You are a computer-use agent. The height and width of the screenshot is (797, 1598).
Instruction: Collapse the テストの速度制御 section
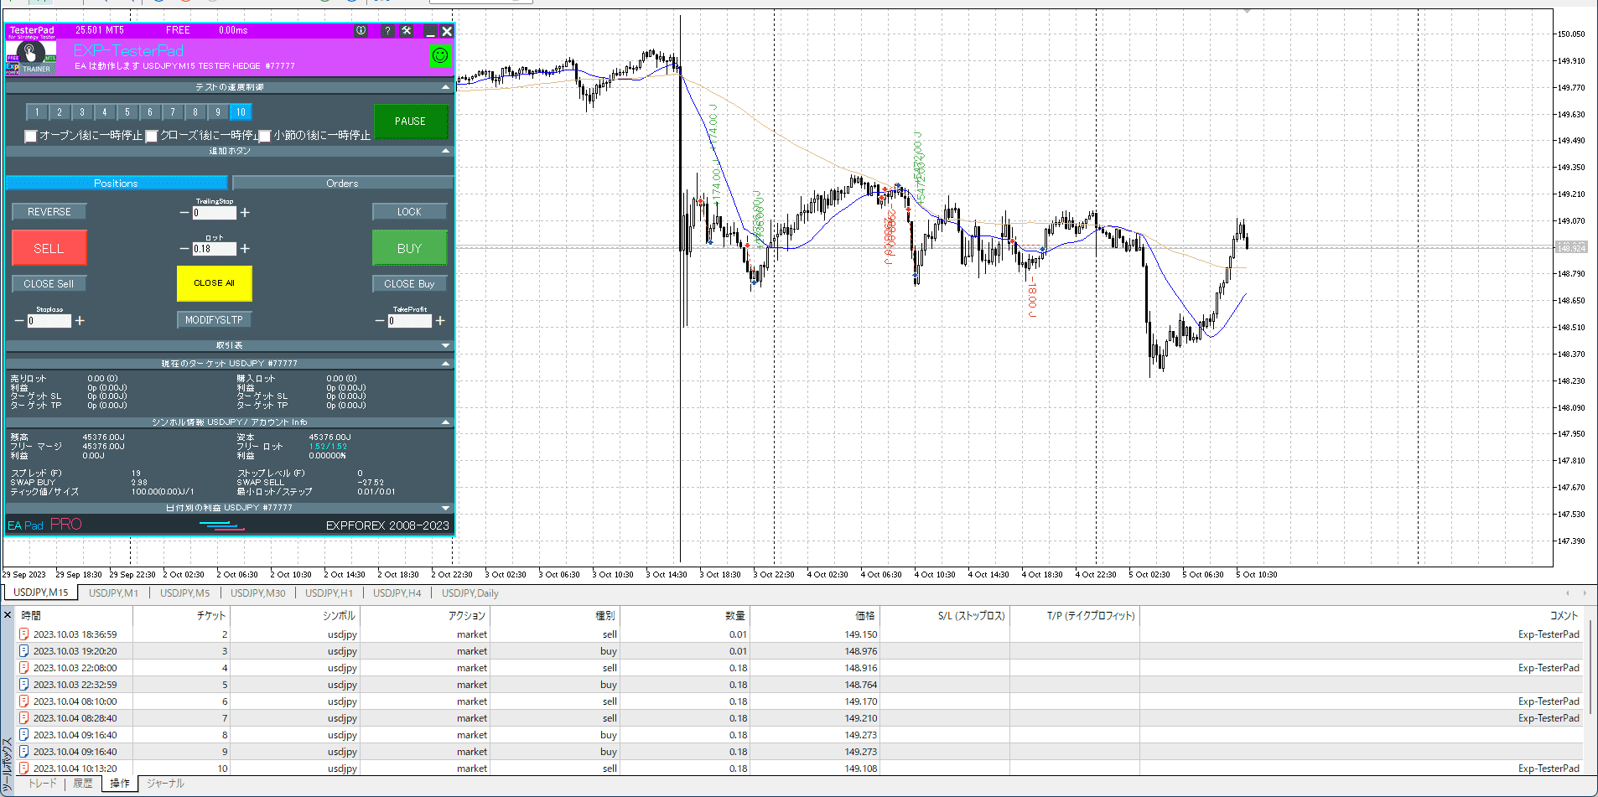point(445,87)
